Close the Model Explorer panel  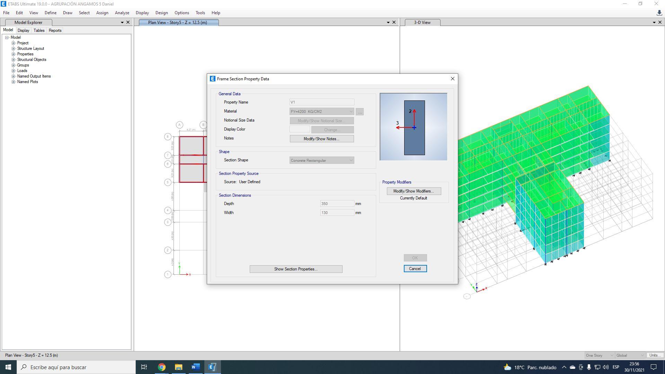pos(128,22)
